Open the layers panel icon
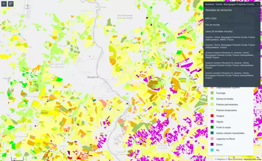Screen dimensions: 262x161 [x=10, y=4]
